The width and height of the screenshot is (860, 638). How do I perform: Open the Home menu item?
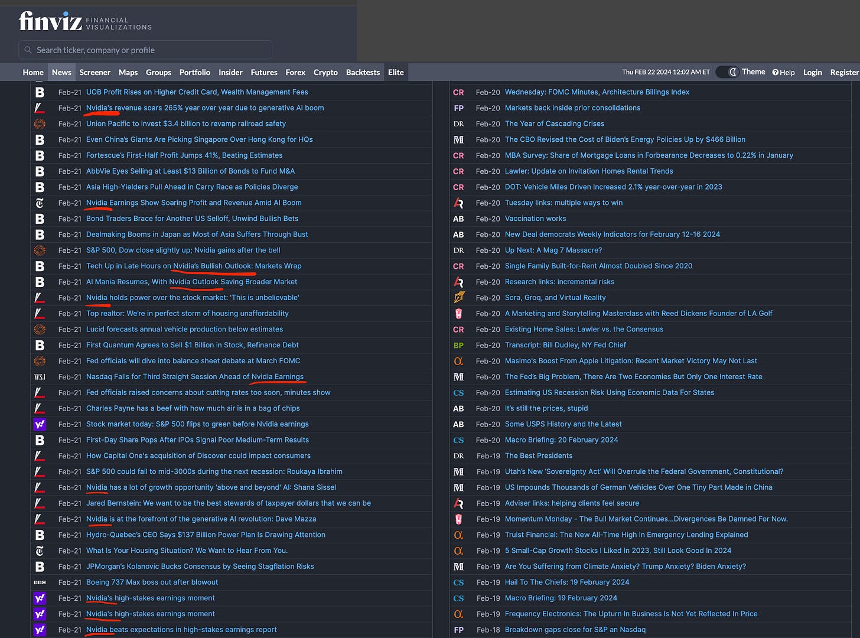coord(33,73)
